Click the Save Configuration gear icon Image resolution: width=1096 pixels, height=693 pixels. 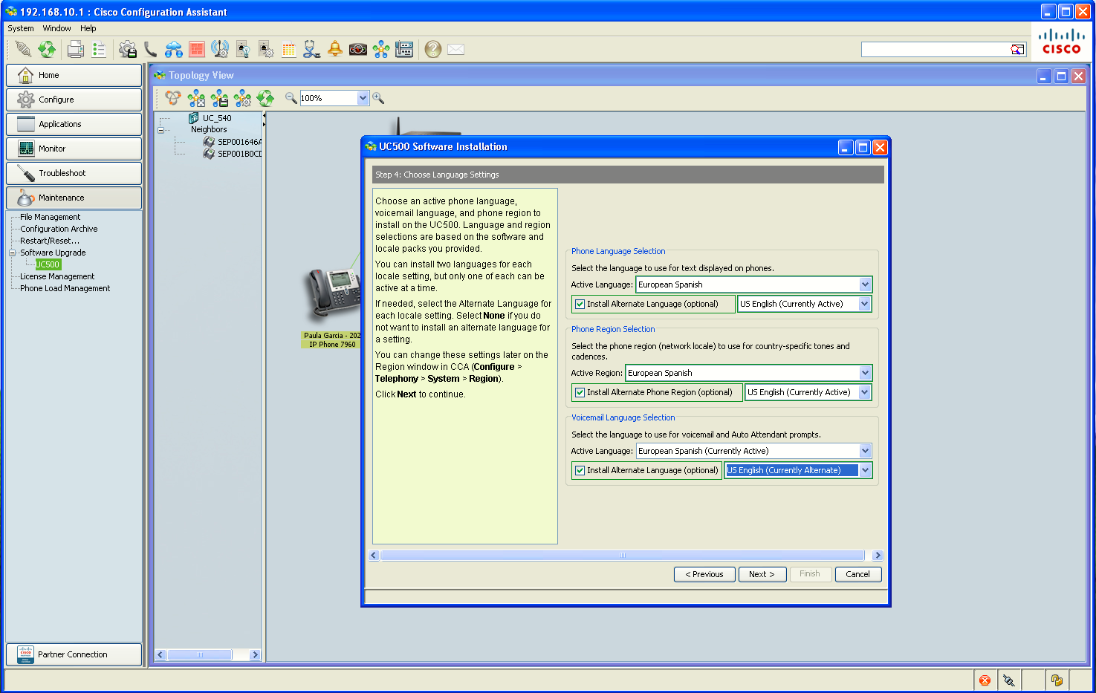tap(128, 49)
